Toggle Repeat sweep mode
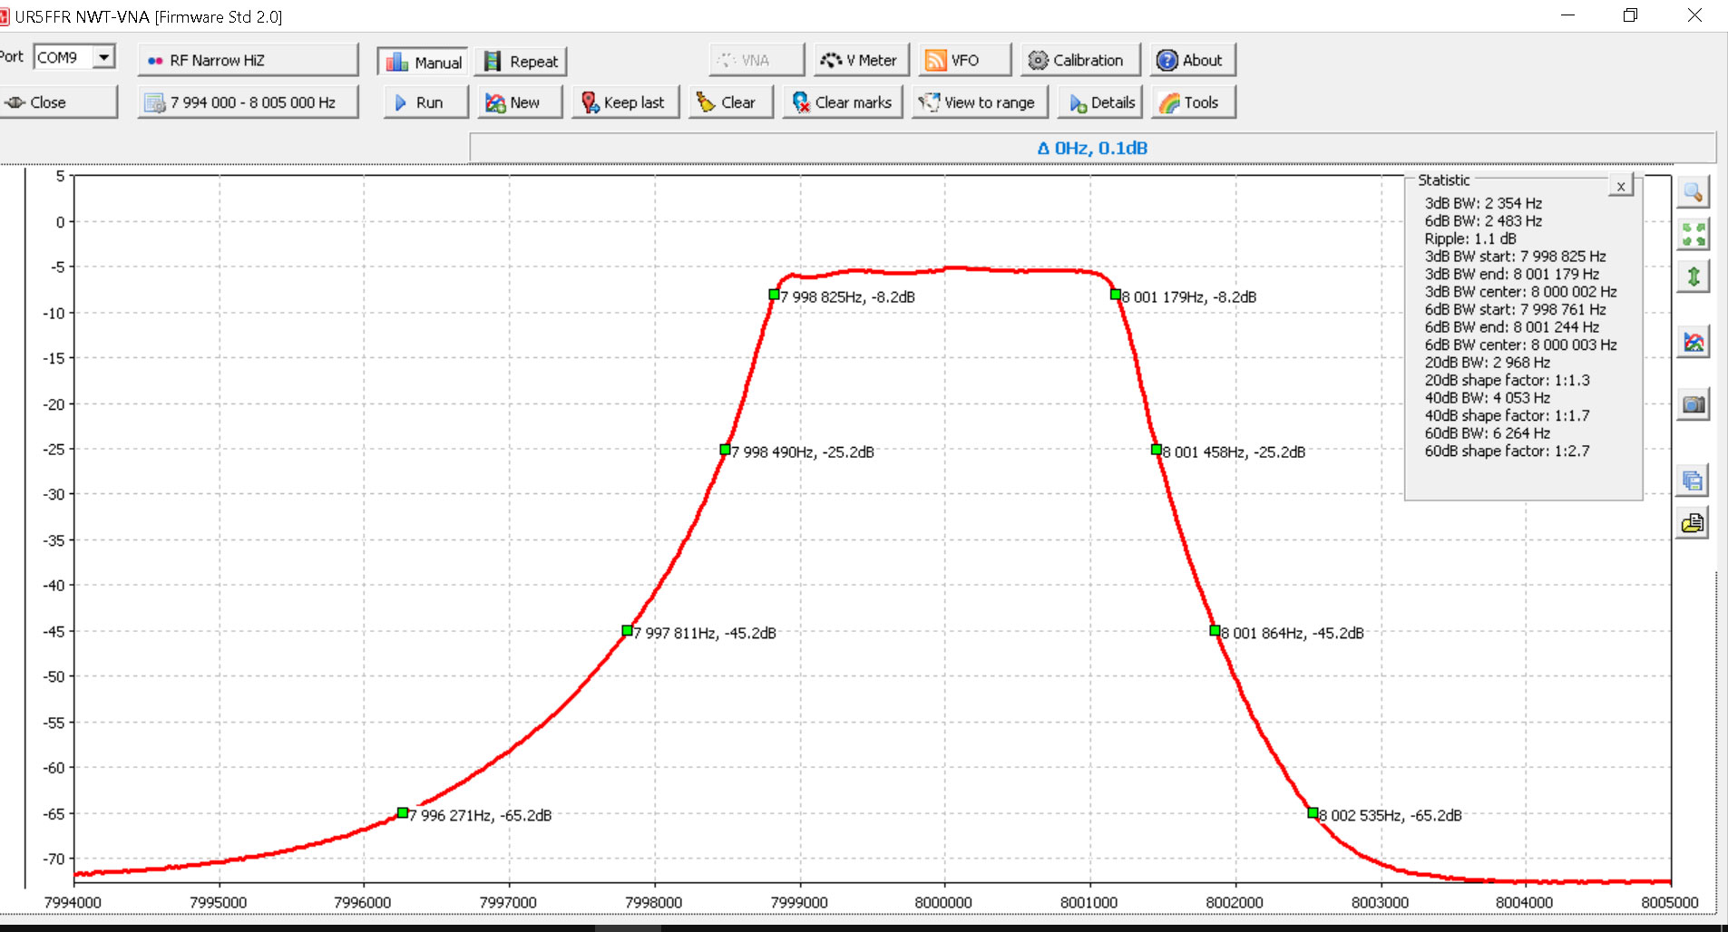1728x932 pixels. pyautogui.click(x=521, y=62)
